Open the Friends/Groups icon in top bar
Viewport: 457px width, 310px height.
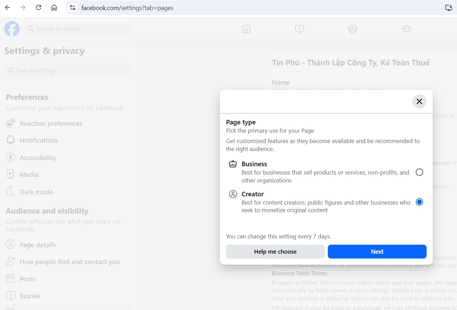pyautogui.click(x=353, y=29)
